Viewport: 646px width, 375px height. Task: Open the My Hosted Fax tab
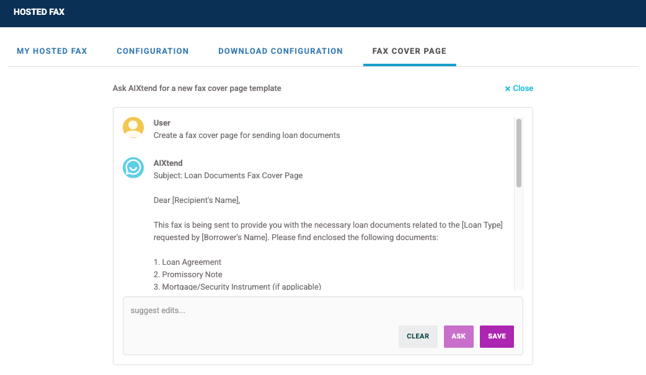click(x=52, y=51)
